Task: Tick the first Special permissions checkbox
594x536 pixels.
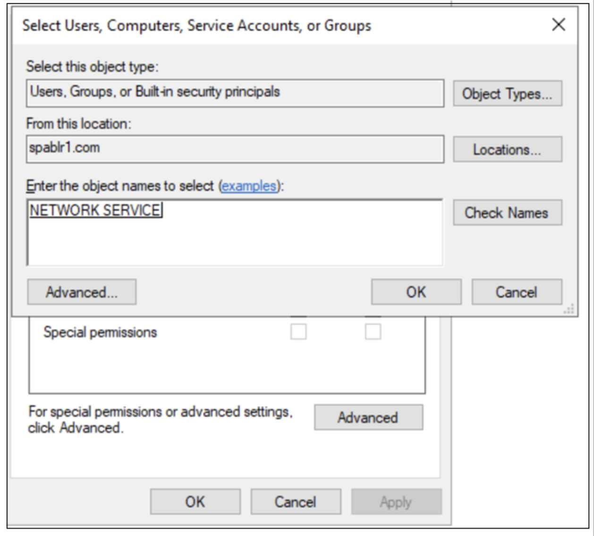Action: tap(298, 332)
